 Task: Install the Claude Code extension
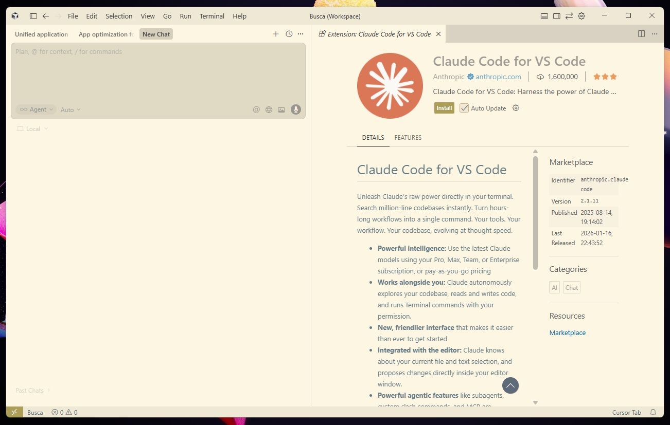click(x=444, y=108)
